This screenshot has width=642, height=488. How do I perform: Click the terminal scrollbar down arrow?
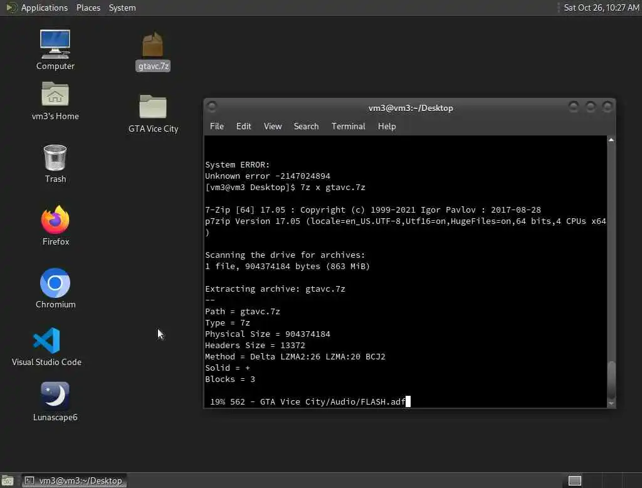click(x=611, y=403)
